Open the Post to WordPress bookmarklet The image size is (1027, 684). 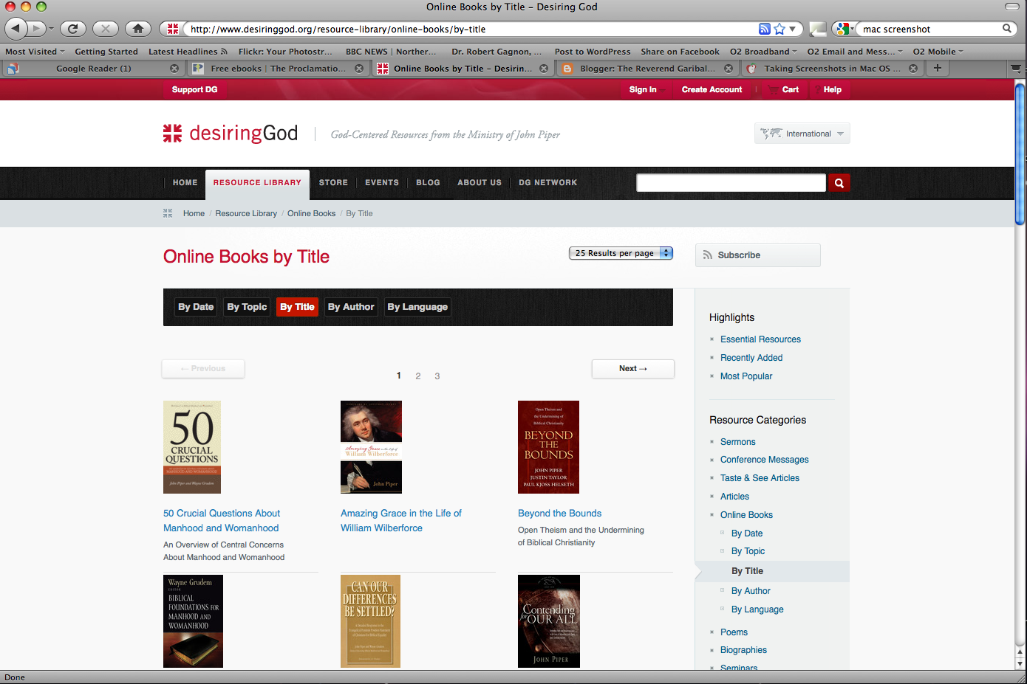(593, 52)
